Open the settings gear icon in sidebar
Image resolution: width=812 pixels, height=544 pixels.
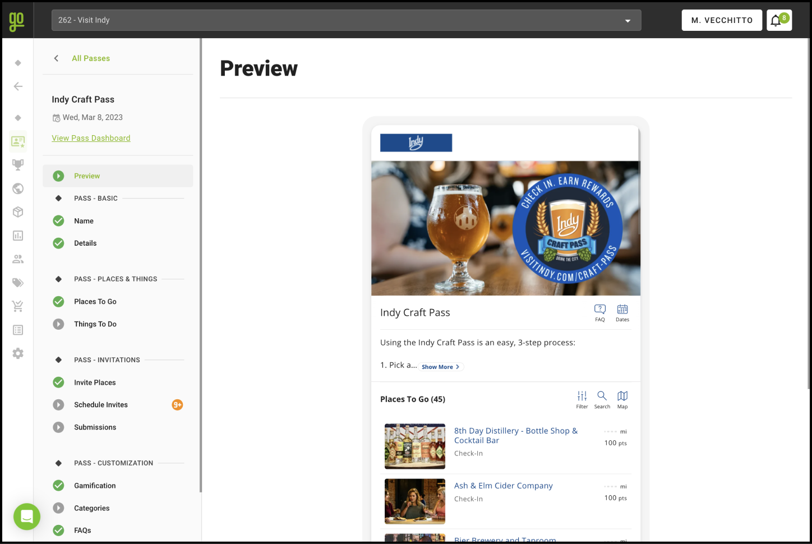click(18, 353)
